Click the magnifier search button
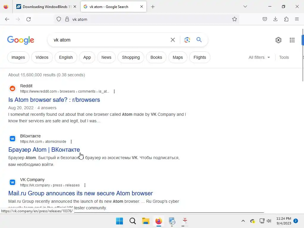The height and width of the screenshot is (228, 304). pos(199,40)
